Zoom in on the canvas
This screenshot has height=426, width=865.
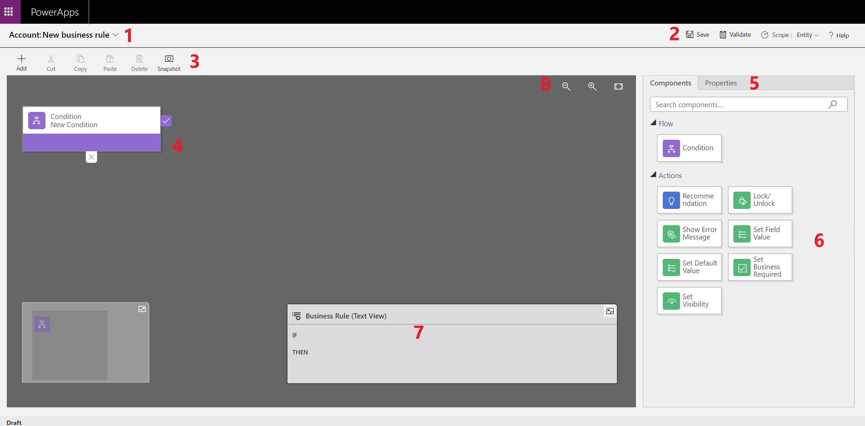pos(592,86)
